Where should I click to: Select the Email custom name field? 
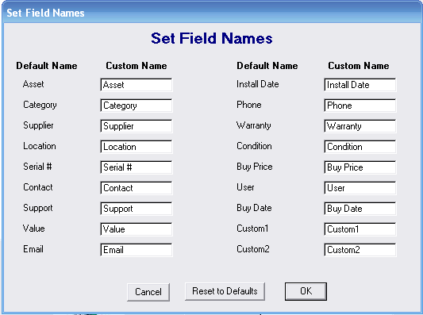(x=137, y=250)
